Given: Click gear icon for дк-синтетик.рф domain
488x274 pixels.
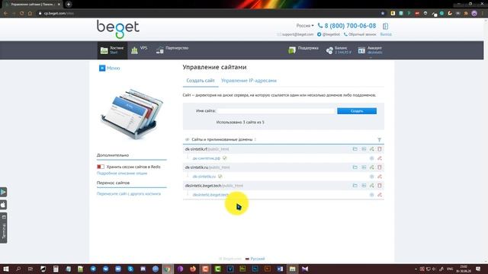Looking at the screenshot, I should pyautogui.click(x=371, y=158).
